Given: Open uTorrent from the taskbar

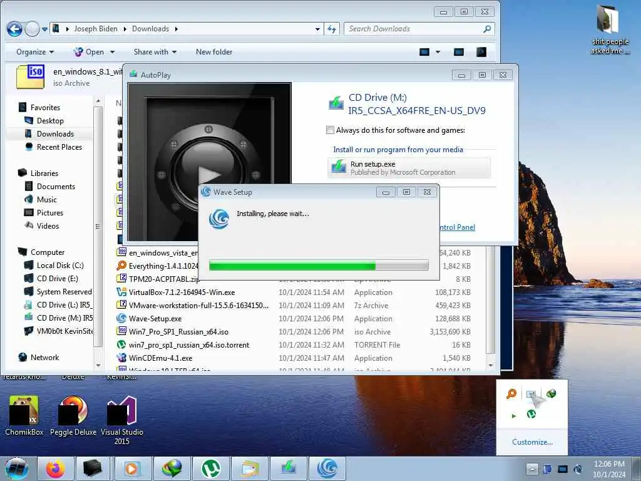Looking at the screenshot, I should coord(211,468).
